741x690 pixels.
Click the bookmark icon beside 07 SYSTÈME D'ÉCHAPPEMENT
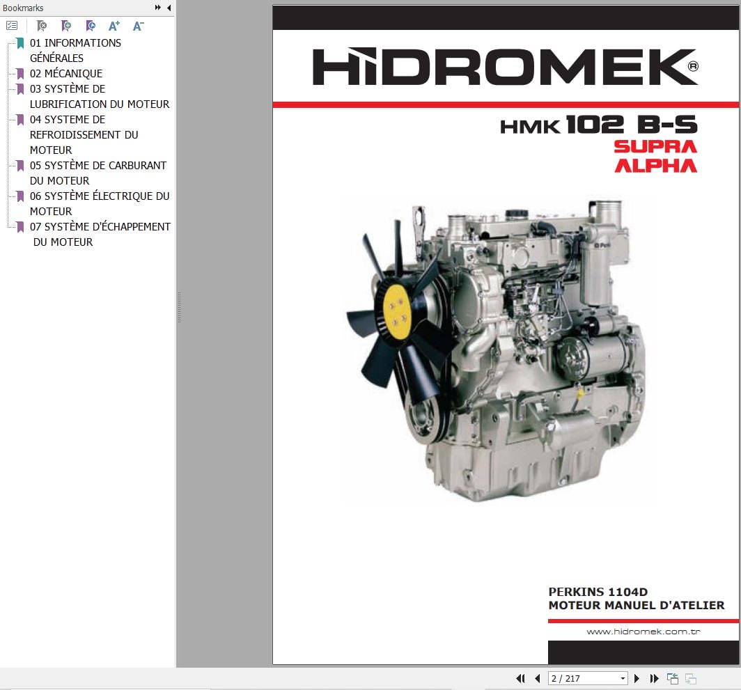tap(20, 227)
